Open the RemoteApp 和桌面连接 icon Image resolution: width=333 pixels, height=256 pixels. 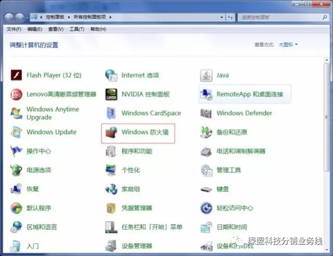[206, 95]
